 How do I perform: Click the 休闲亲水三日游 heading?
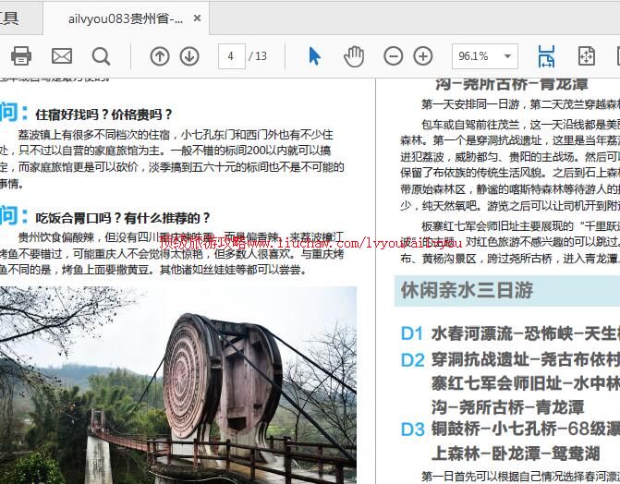467,290
